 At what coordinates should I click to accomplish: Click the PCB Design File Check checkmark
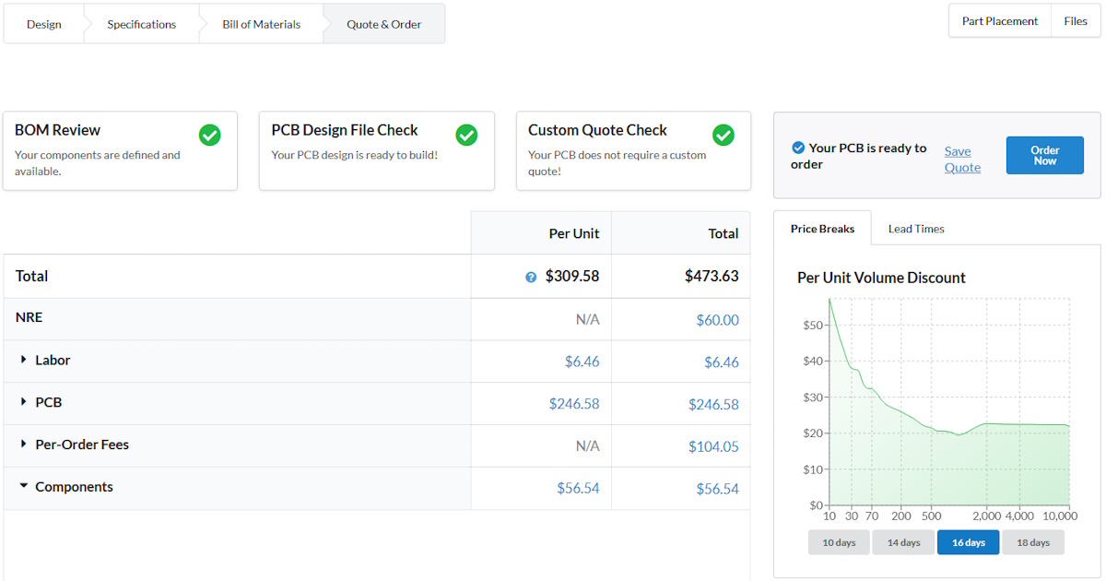[x=466, y=136]
